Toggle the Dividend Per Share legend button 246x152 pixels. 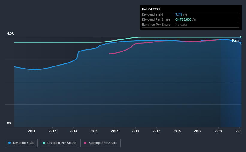(59, 143)
